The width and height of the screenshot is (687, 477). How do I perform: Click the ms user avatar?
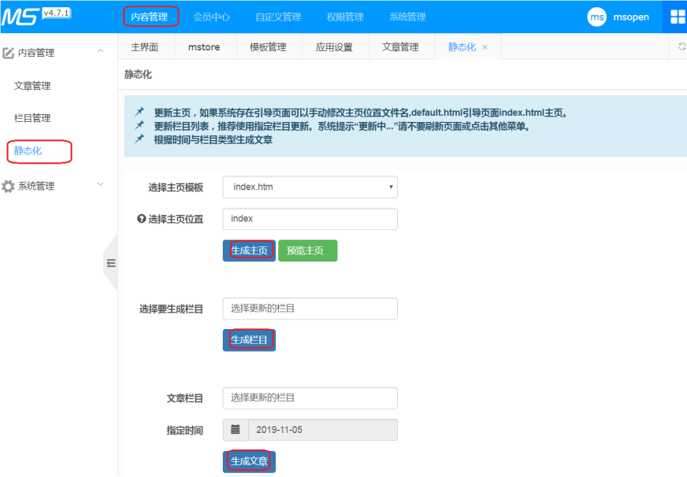596,17
